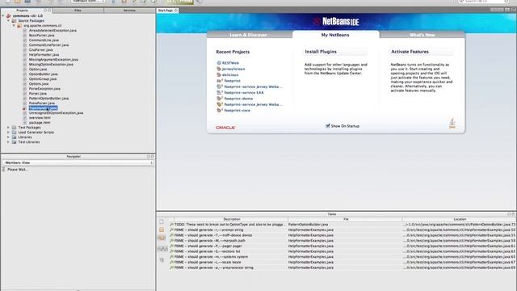Open the Members View dropdown in Navigator

(78, 162)
